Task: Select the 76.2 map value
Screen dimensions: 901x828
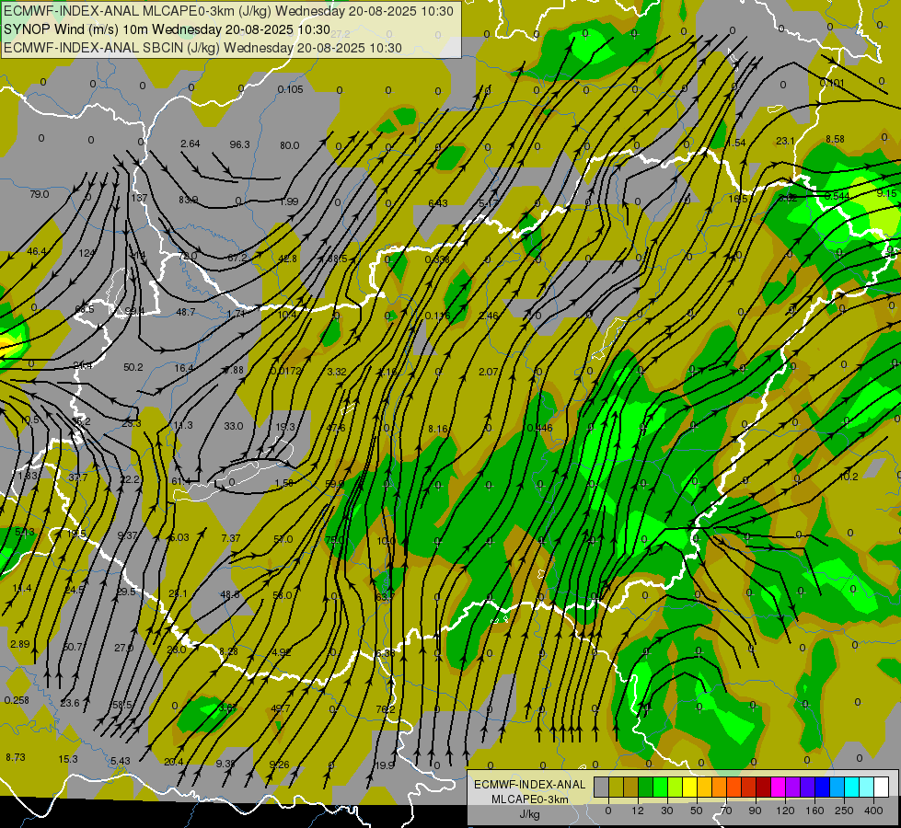Action: [x=385, y=709]
